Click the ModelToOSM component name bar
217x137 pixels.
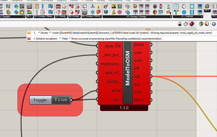pos(128,68)
